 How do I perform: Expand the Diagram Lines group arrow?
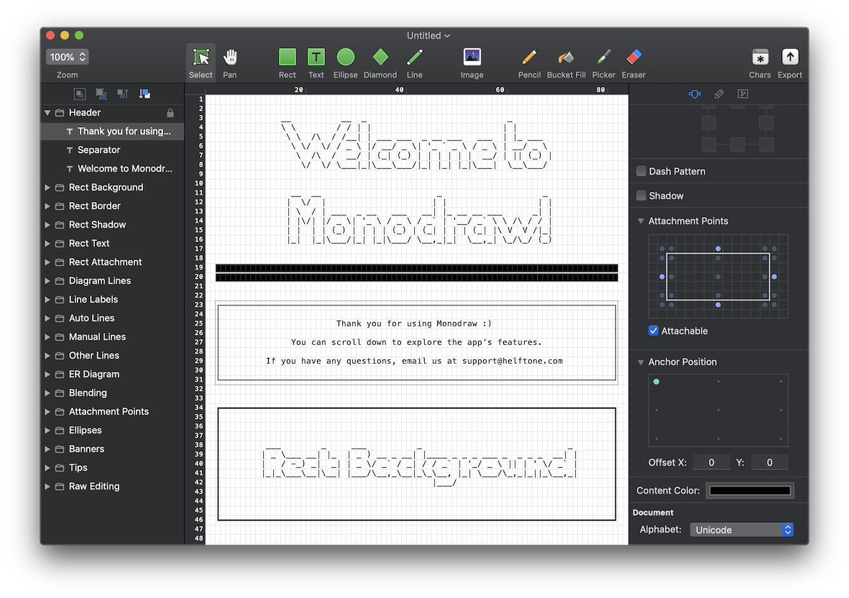pos(47,281)
